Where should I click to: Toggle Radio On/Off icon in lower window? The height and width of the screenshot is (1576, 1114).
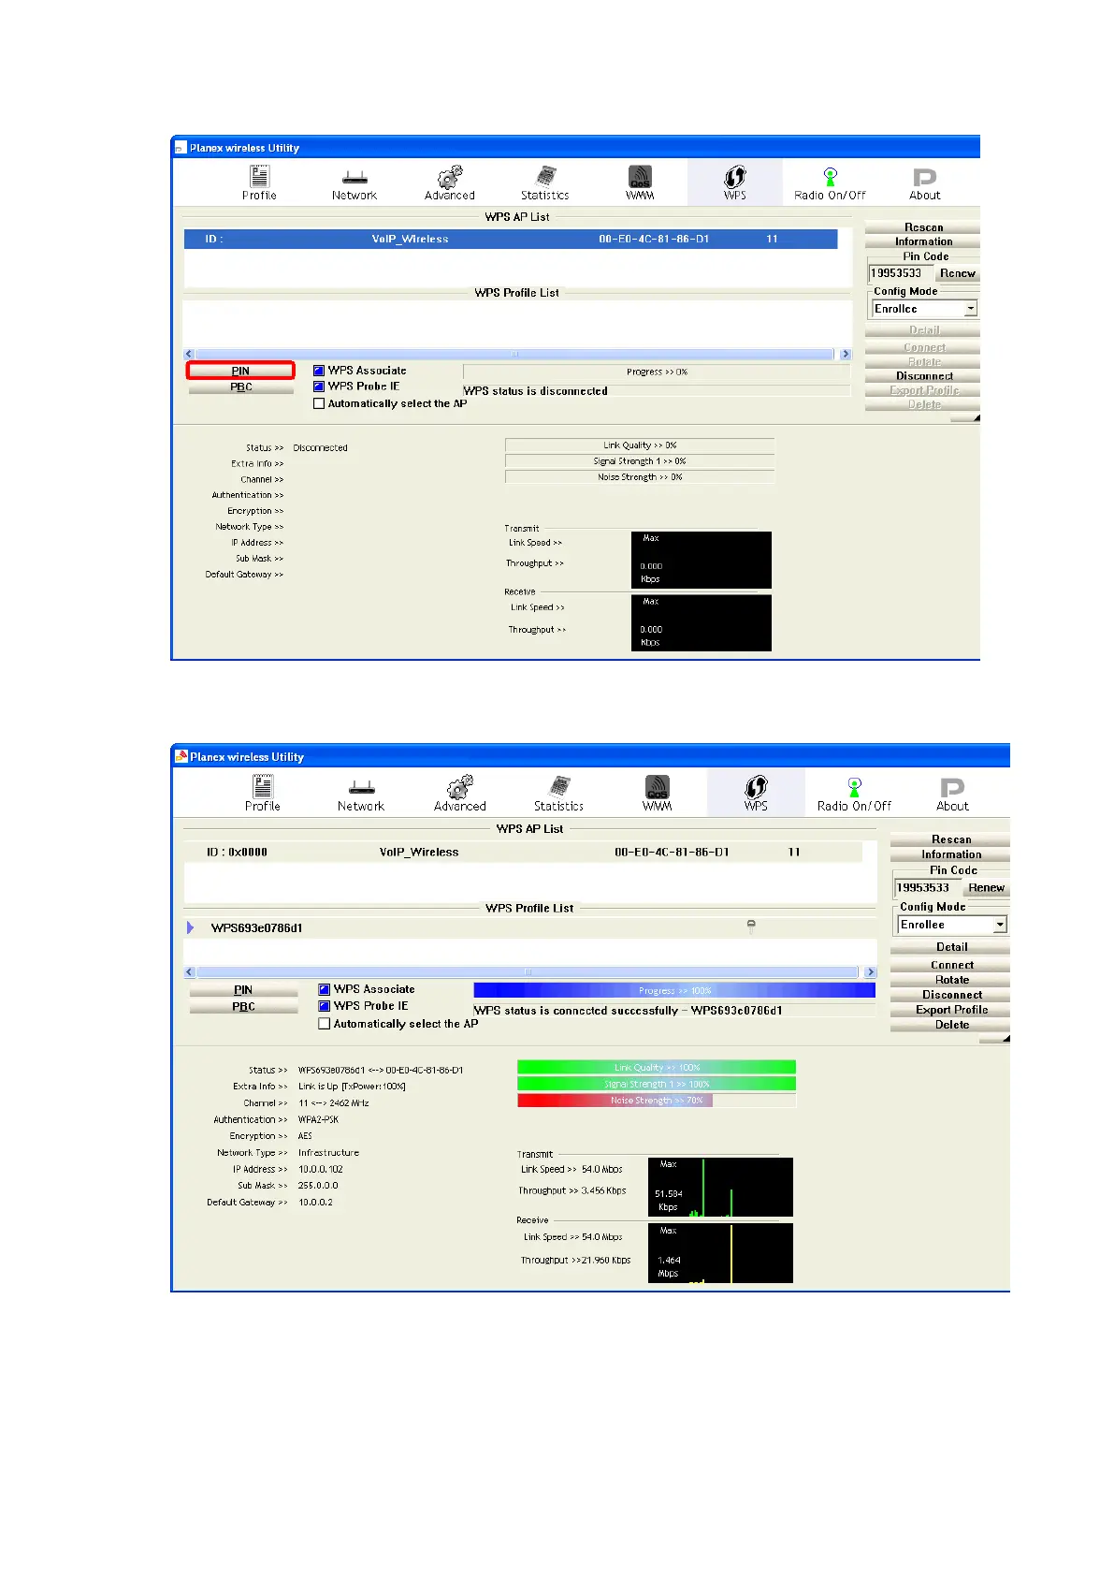point(854,786)
